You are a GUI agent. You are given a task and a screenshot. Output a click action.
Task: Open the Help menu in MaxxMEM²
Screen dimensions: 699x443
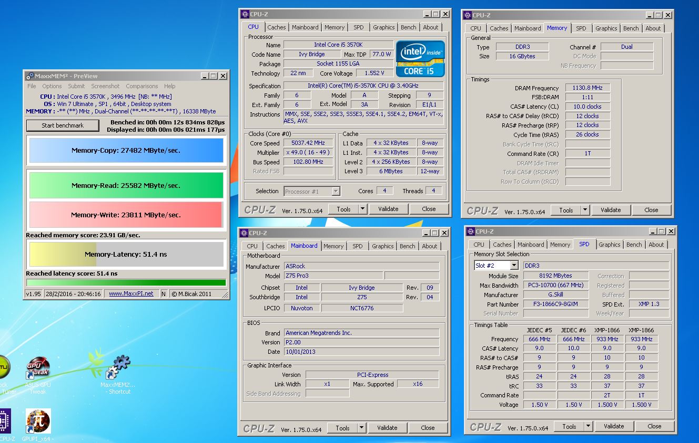point(170,86)
